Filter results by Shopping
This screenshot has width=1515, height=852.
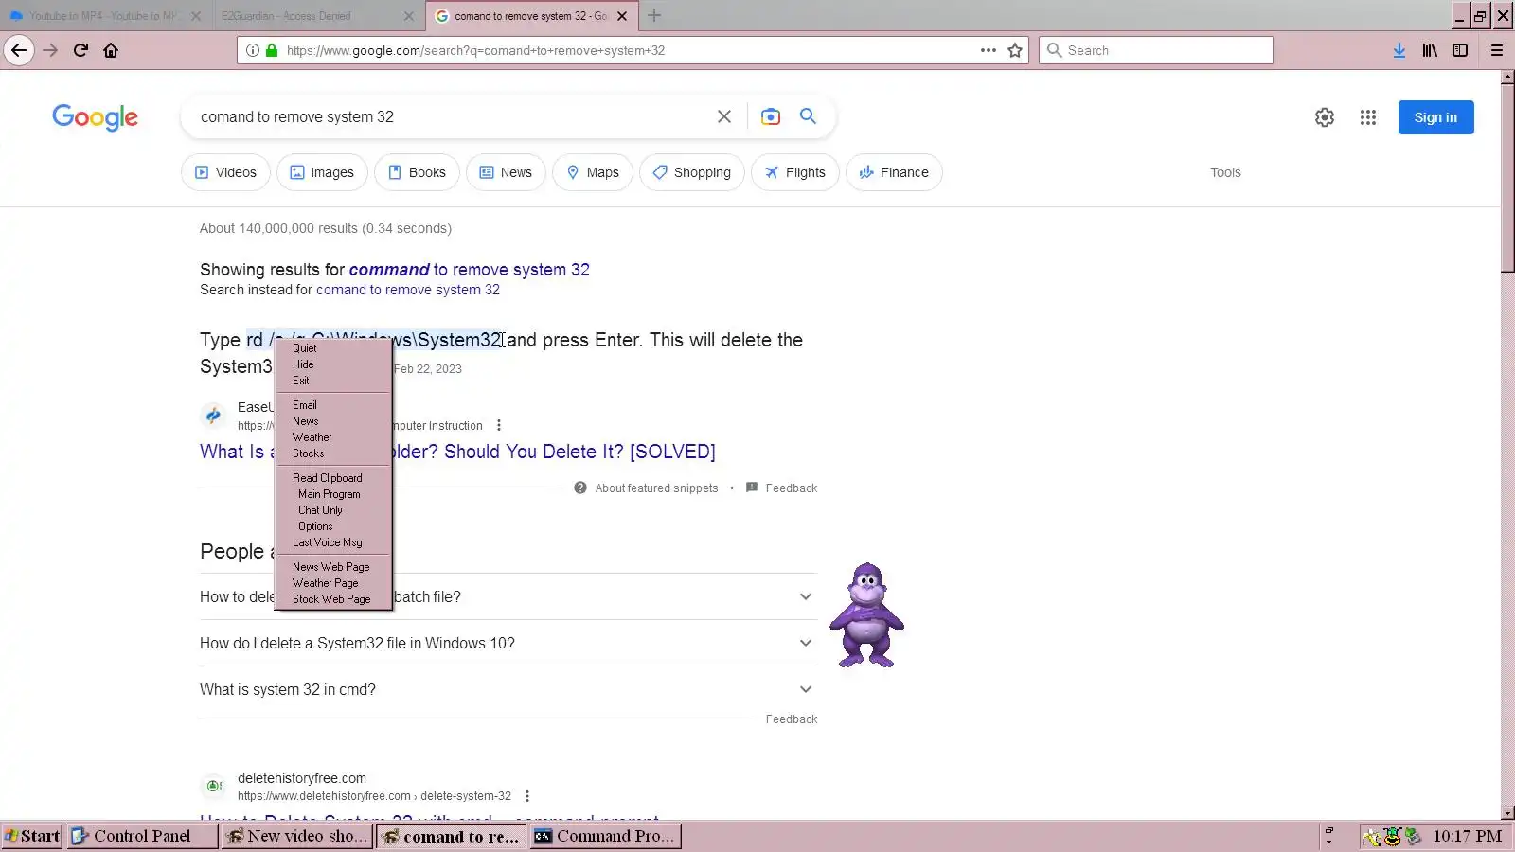[x=692, y=172]
